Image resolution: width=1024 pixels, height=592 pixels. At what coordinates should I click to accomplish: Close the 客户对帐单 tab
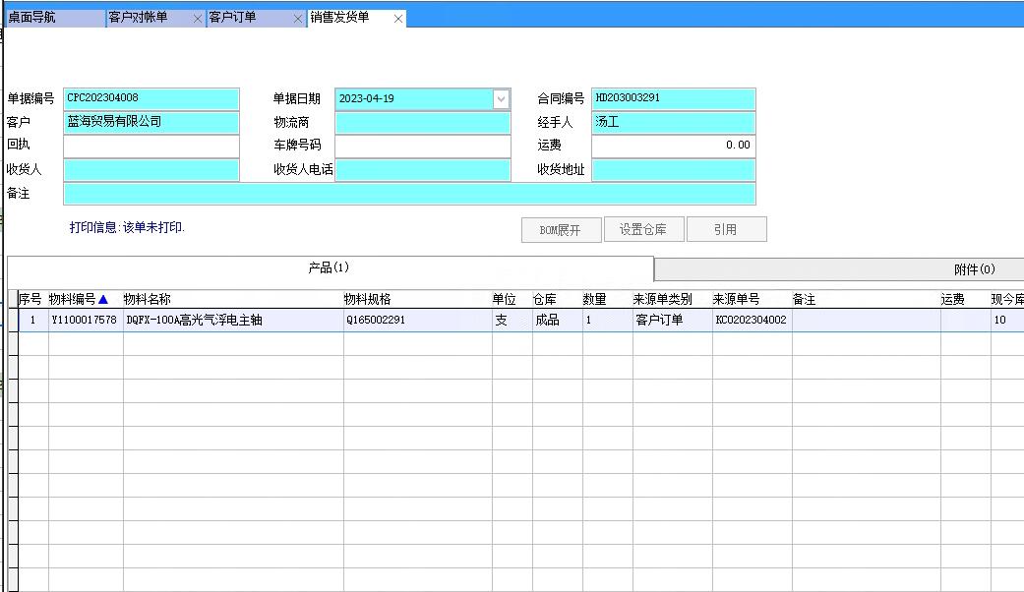196,18
